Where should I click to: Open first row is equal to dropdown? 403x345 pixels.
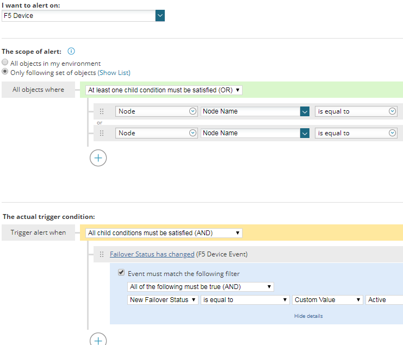pyautogui.click(x=356, y=111)
